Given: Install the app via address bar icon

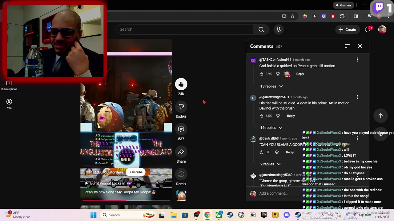Looking at the screenshot, I should pos(284,16).
